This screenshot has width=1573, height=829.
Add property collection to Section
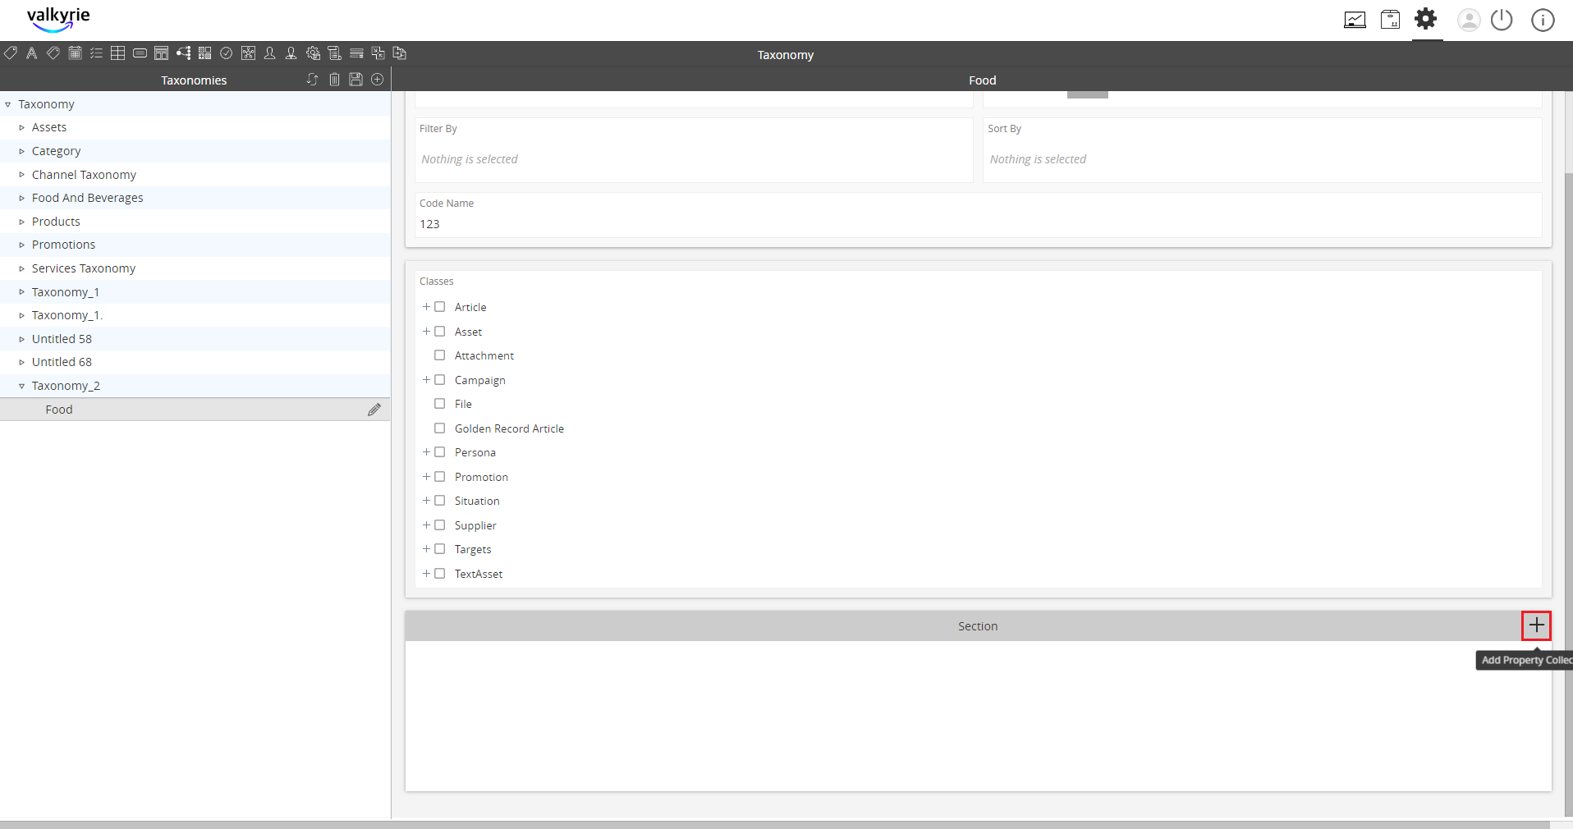(1536, 625)
